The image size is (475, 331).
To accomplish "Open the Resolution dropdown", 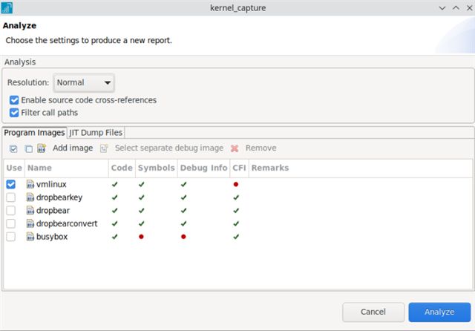I will click(84, 83).
